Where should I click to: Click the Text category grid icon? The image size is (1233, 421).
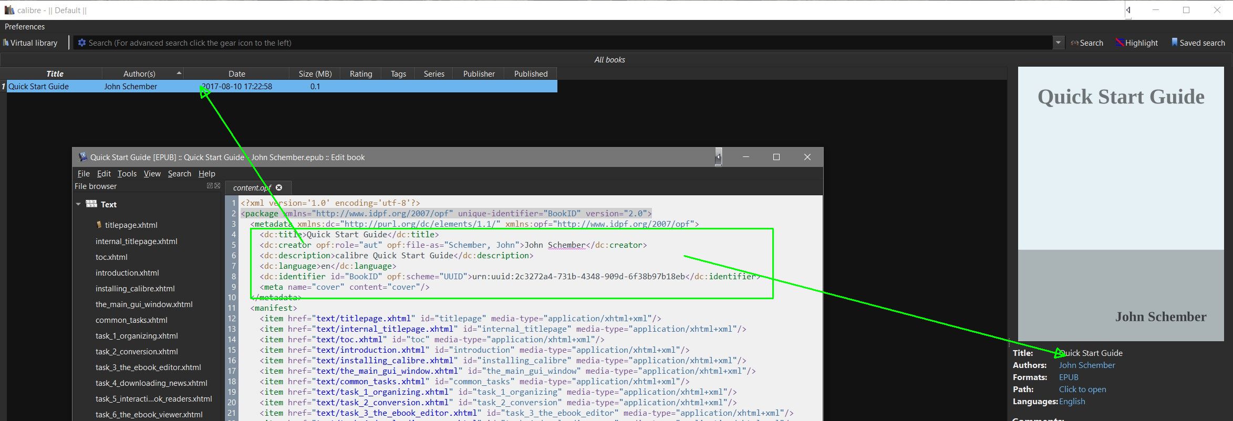tap(91, 204)
